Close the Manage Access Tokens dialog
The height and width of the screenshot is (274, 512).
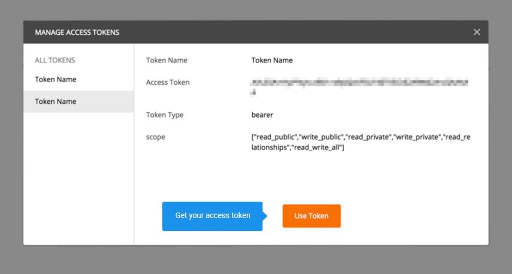[477, 32]
